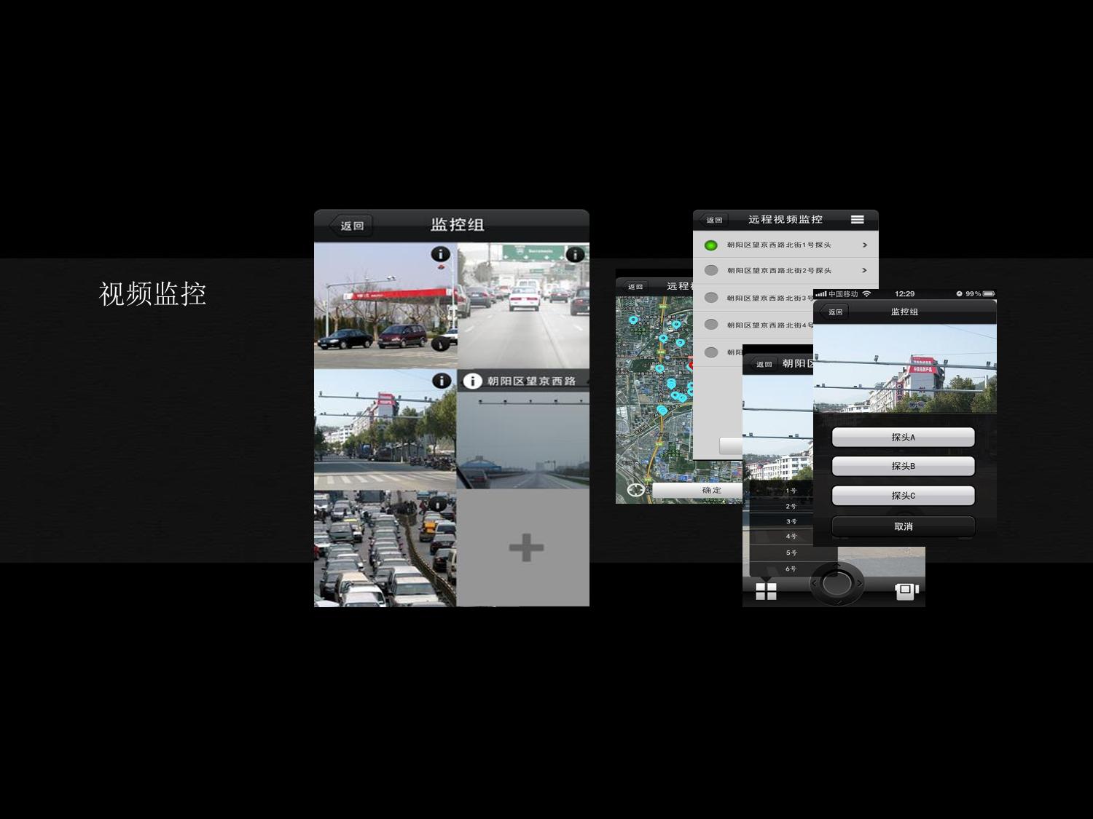Toggle grey status dot for 北街2号探头
This screenshot has height=819, width=1093.
coord(711,270)
